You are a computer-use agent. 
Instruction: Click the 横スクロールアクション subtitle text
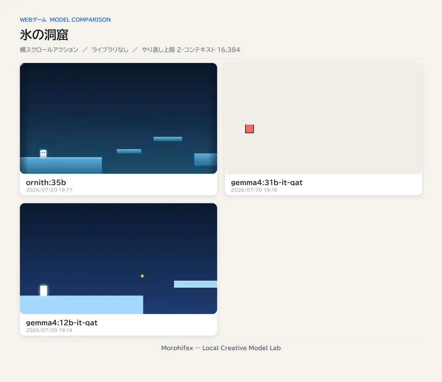click(49, 50)
